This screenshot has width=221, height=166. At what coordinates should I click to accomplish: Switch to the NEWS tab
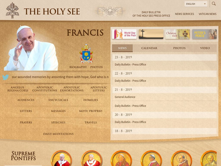pos(122,48)
